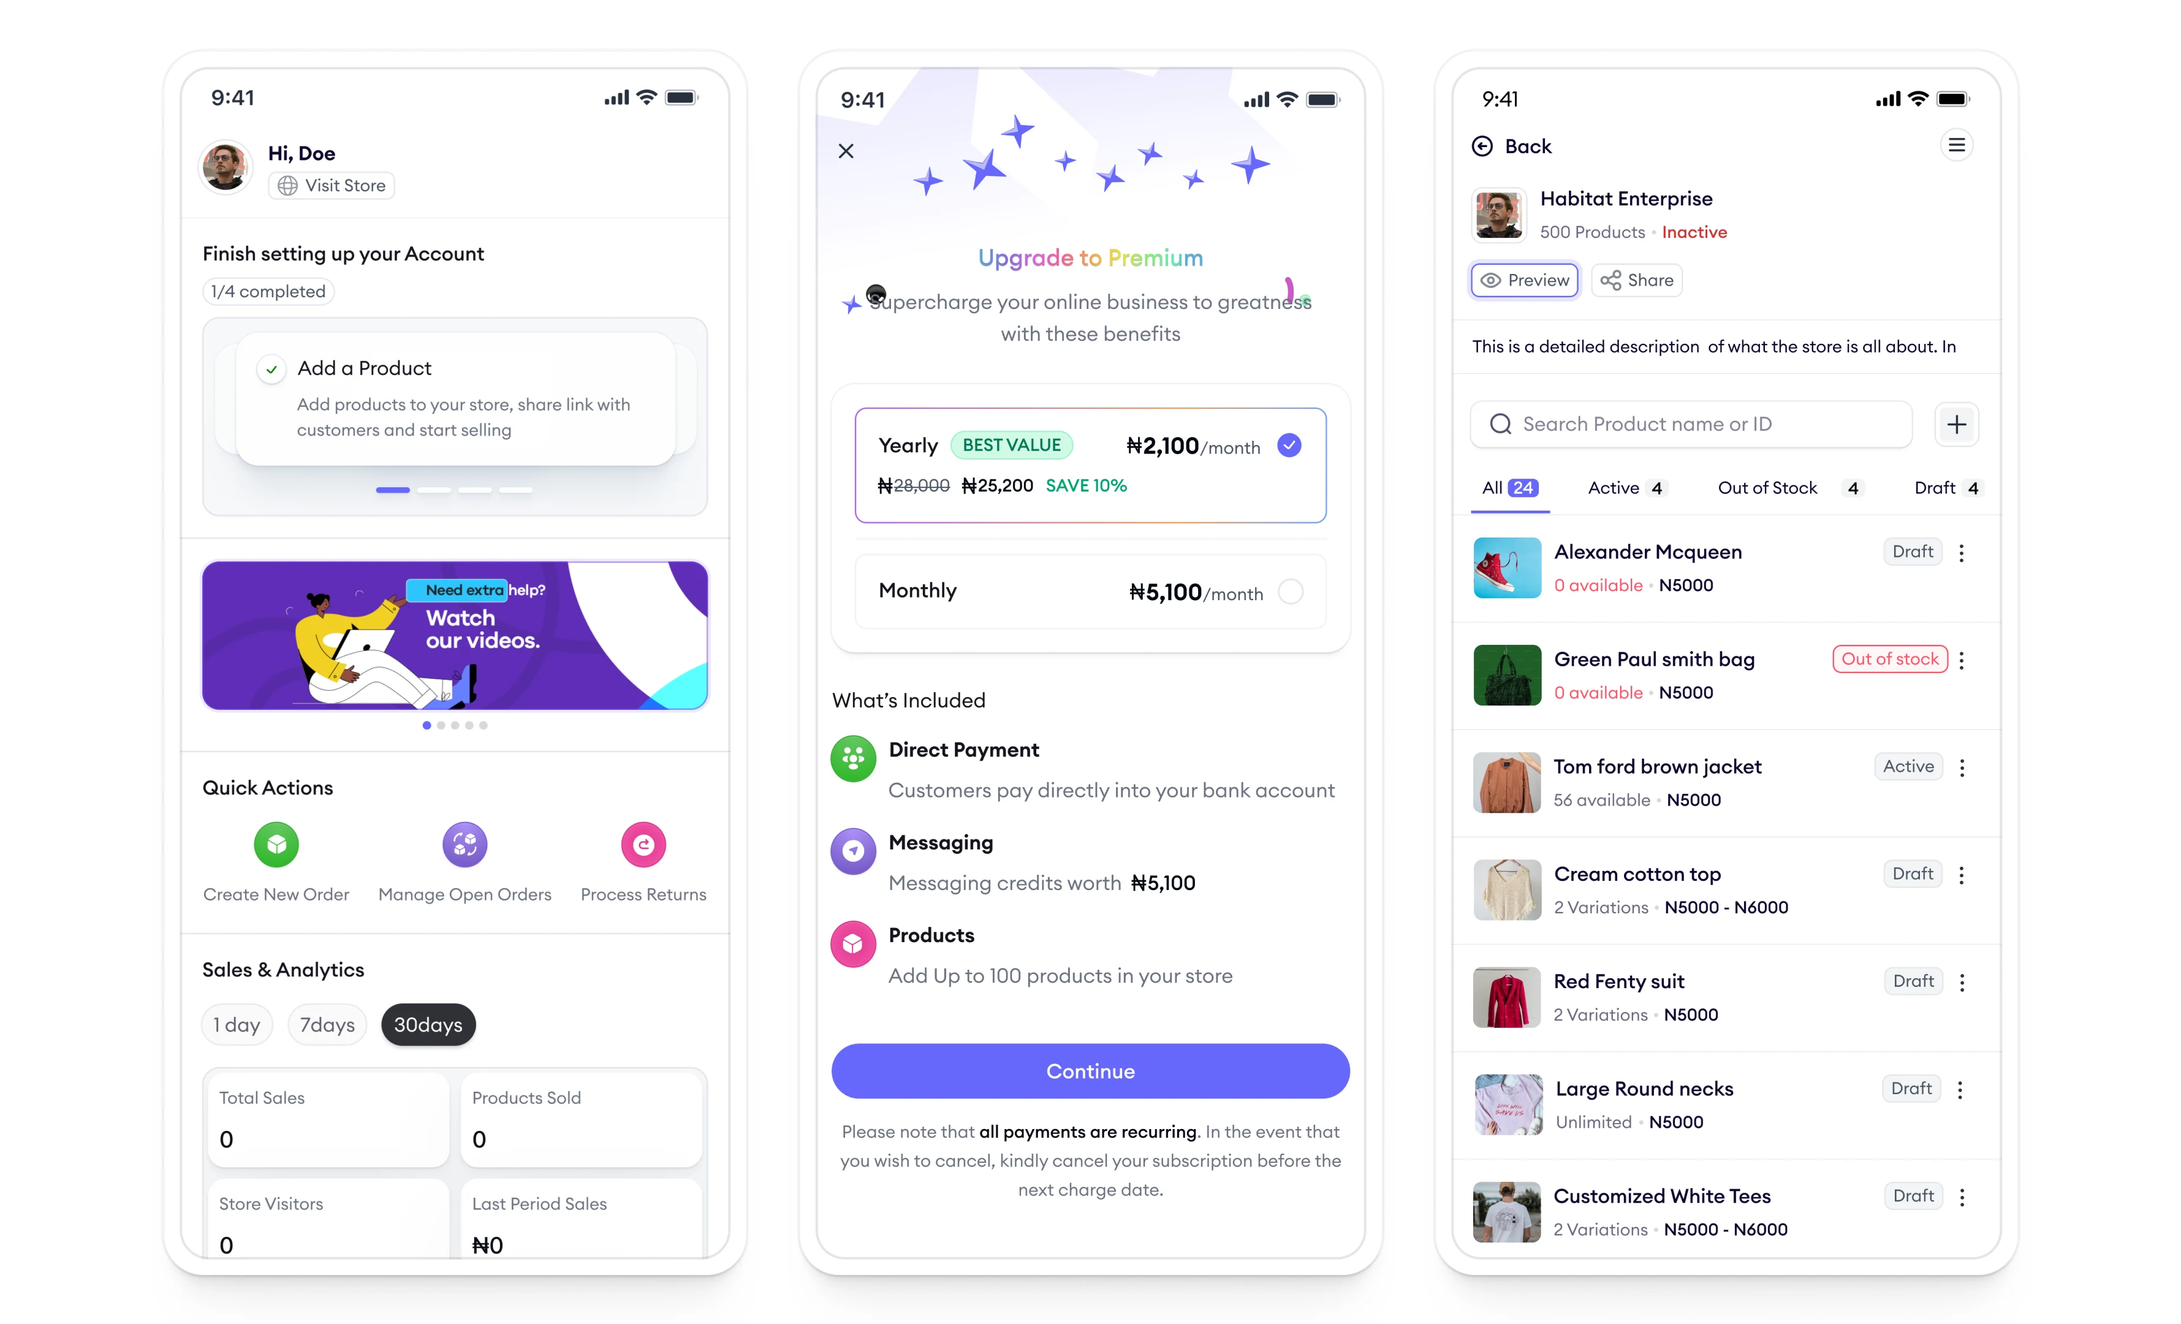Viewport: 2181px width, 1324px height.
Task: Open options for Tom ford brown jacket
Action: (x=1965, y=766)
